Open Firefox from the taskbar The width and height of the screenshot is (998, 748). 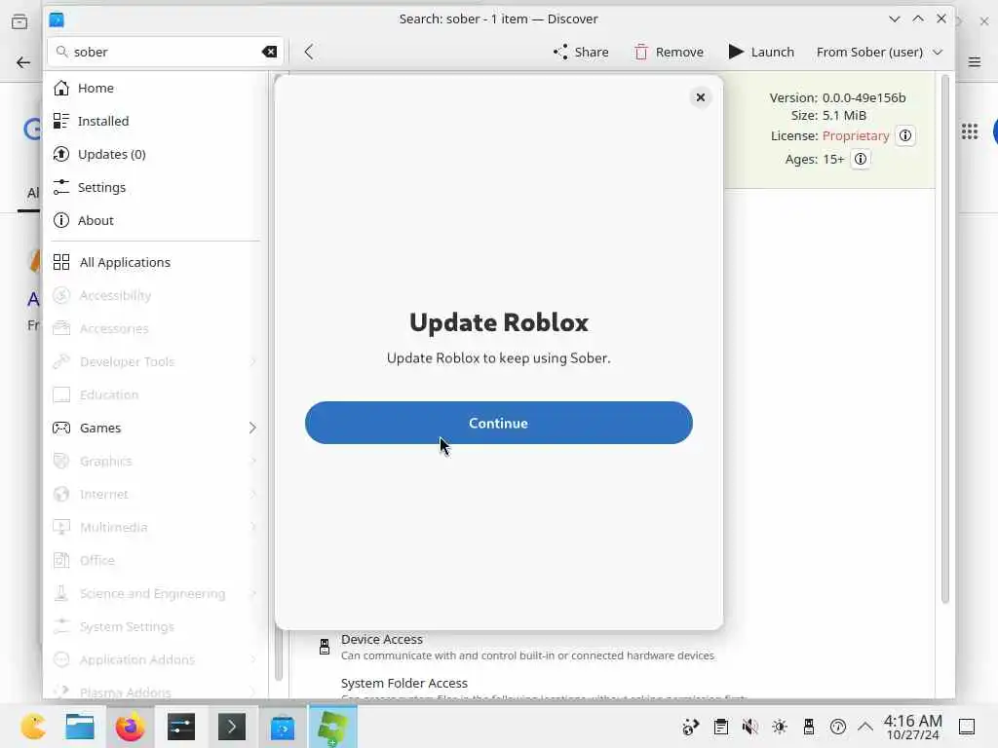(x=130, y=727)
